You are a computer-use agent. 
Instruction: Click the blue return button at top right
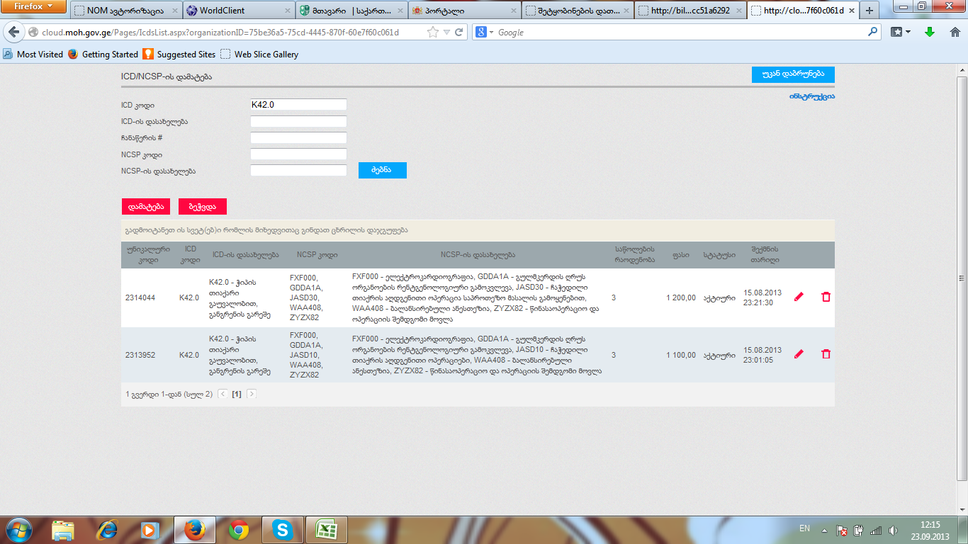pos(792,74)
